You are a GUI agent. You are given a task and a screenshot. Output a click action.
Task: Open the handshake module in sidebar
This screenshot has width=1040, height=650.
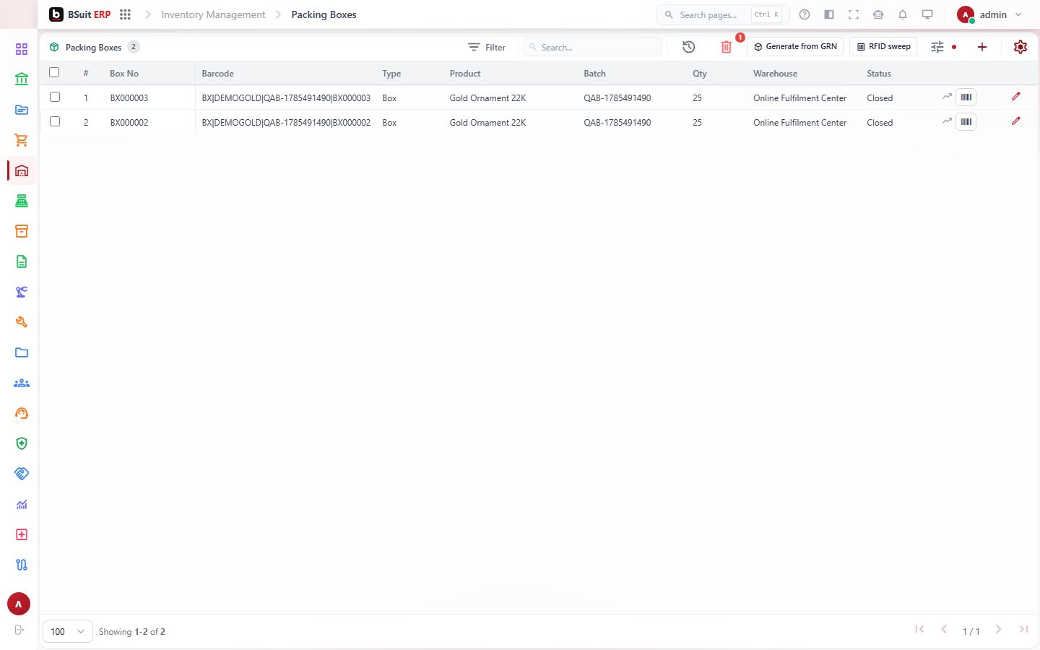point(22,474)
